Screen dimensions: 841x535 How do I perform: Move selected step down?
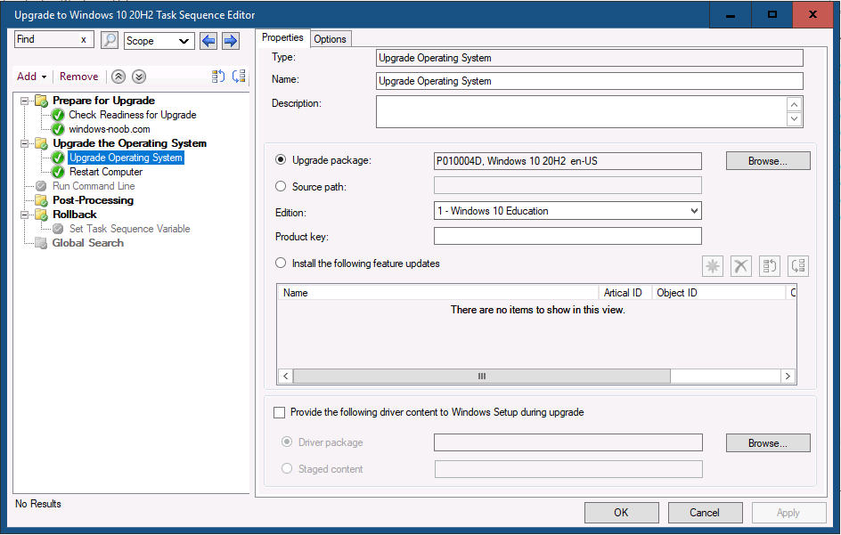point(139,77)
